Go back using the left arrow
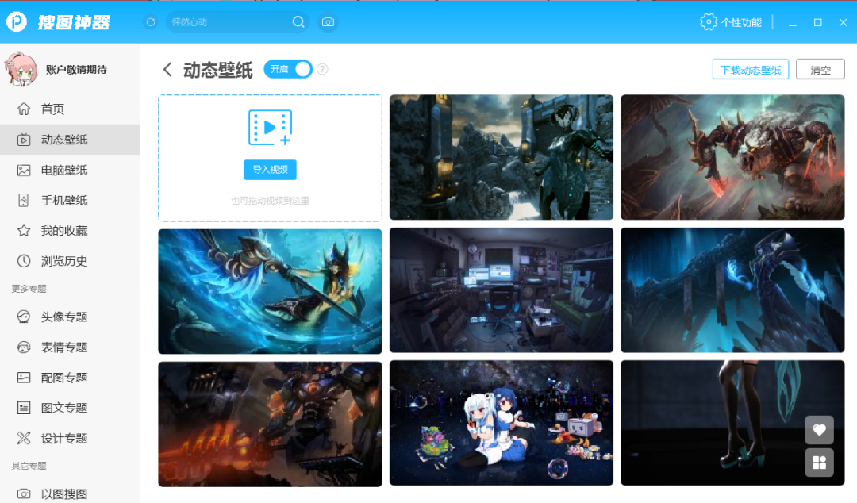 tap(167, 70)
